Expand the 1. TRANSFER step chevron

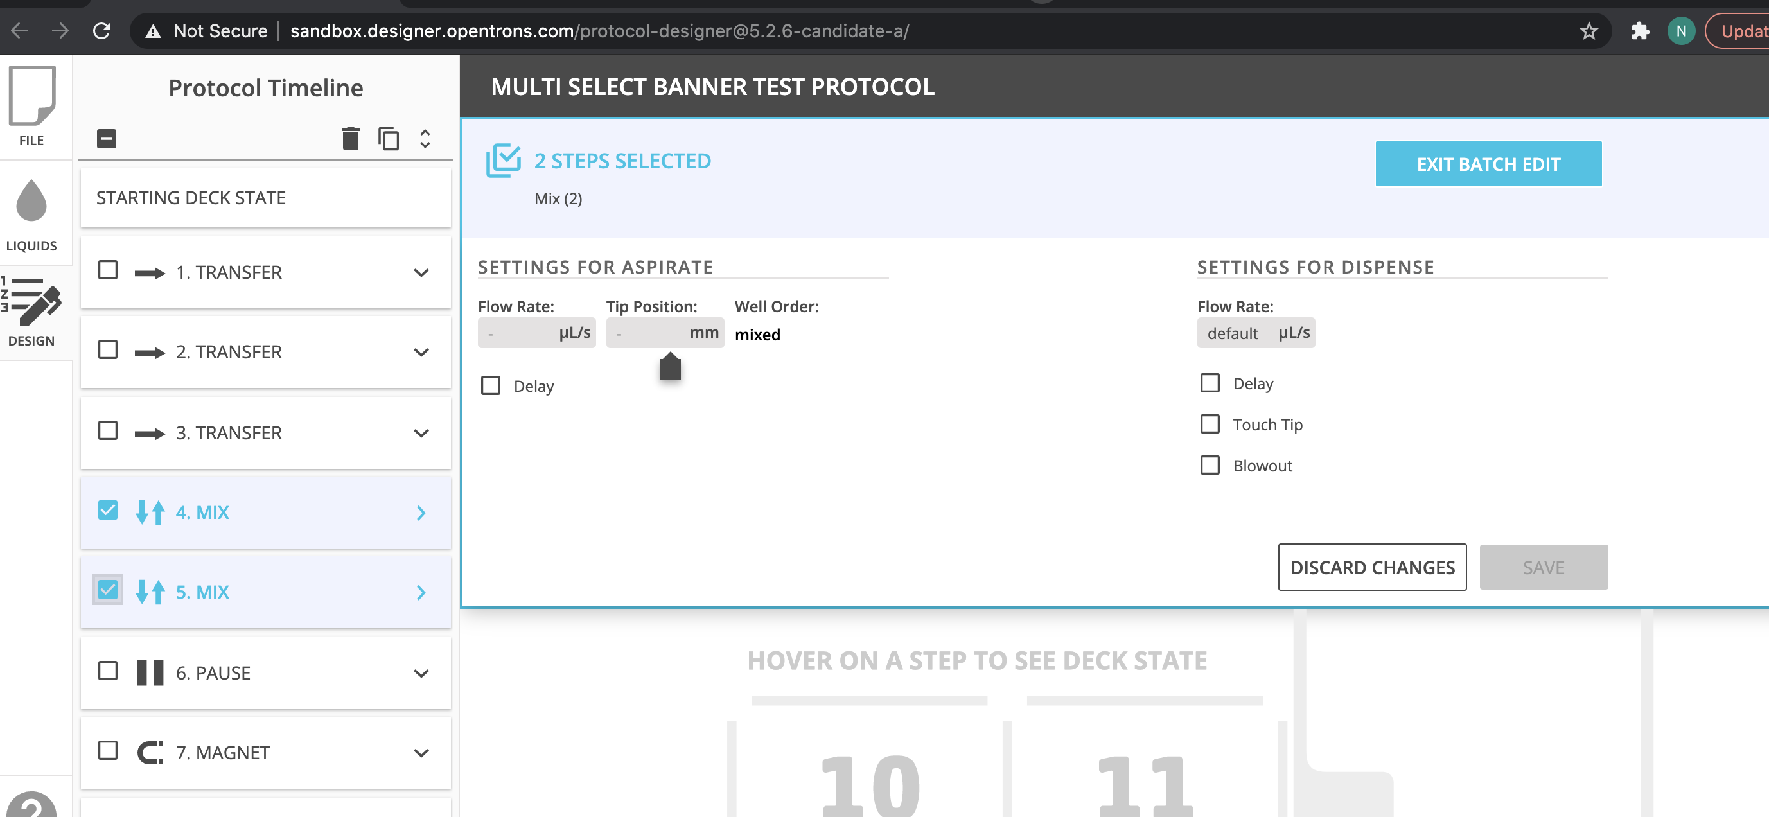pos(421,272)
